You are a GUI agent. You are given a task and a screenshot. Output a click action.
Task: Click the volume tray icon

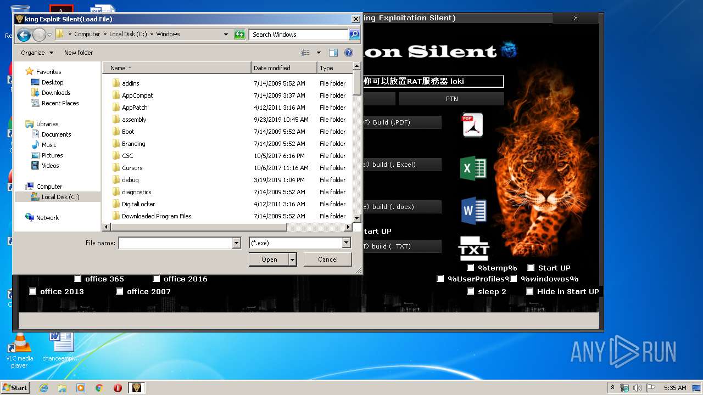tap(637, 388)
